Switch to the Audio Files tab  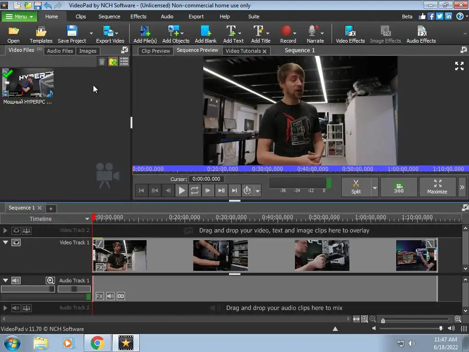pyautogui.click(x=60, y=51)
